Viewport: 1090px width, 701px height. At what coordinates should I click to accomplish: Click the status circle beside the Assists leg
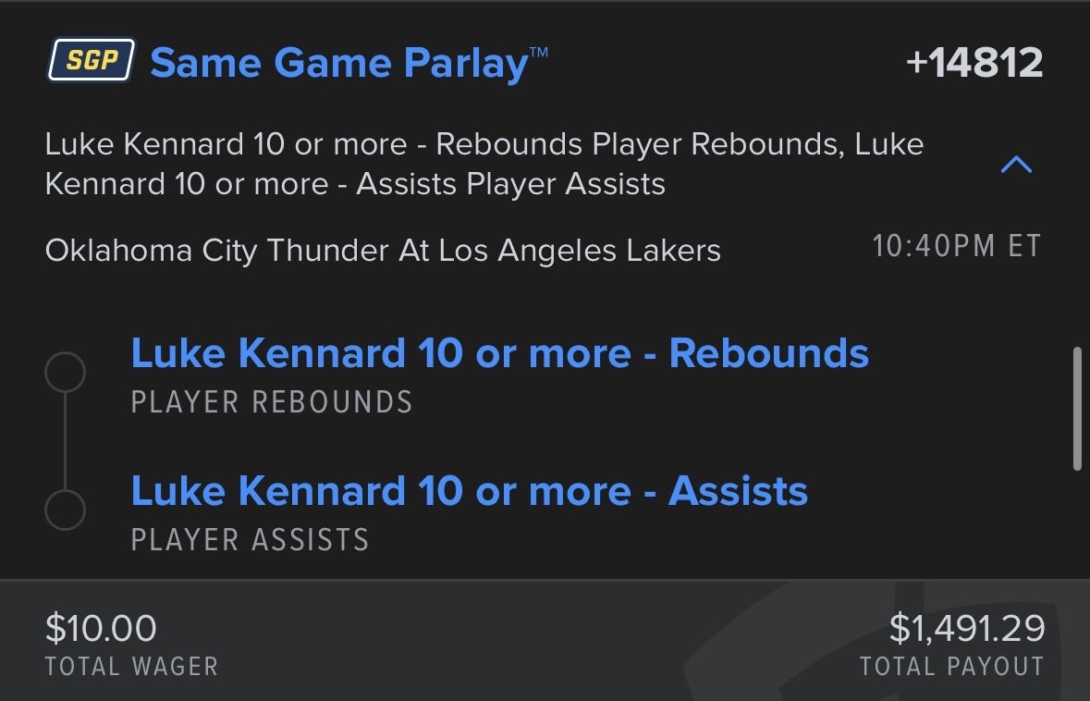point(66,510)
